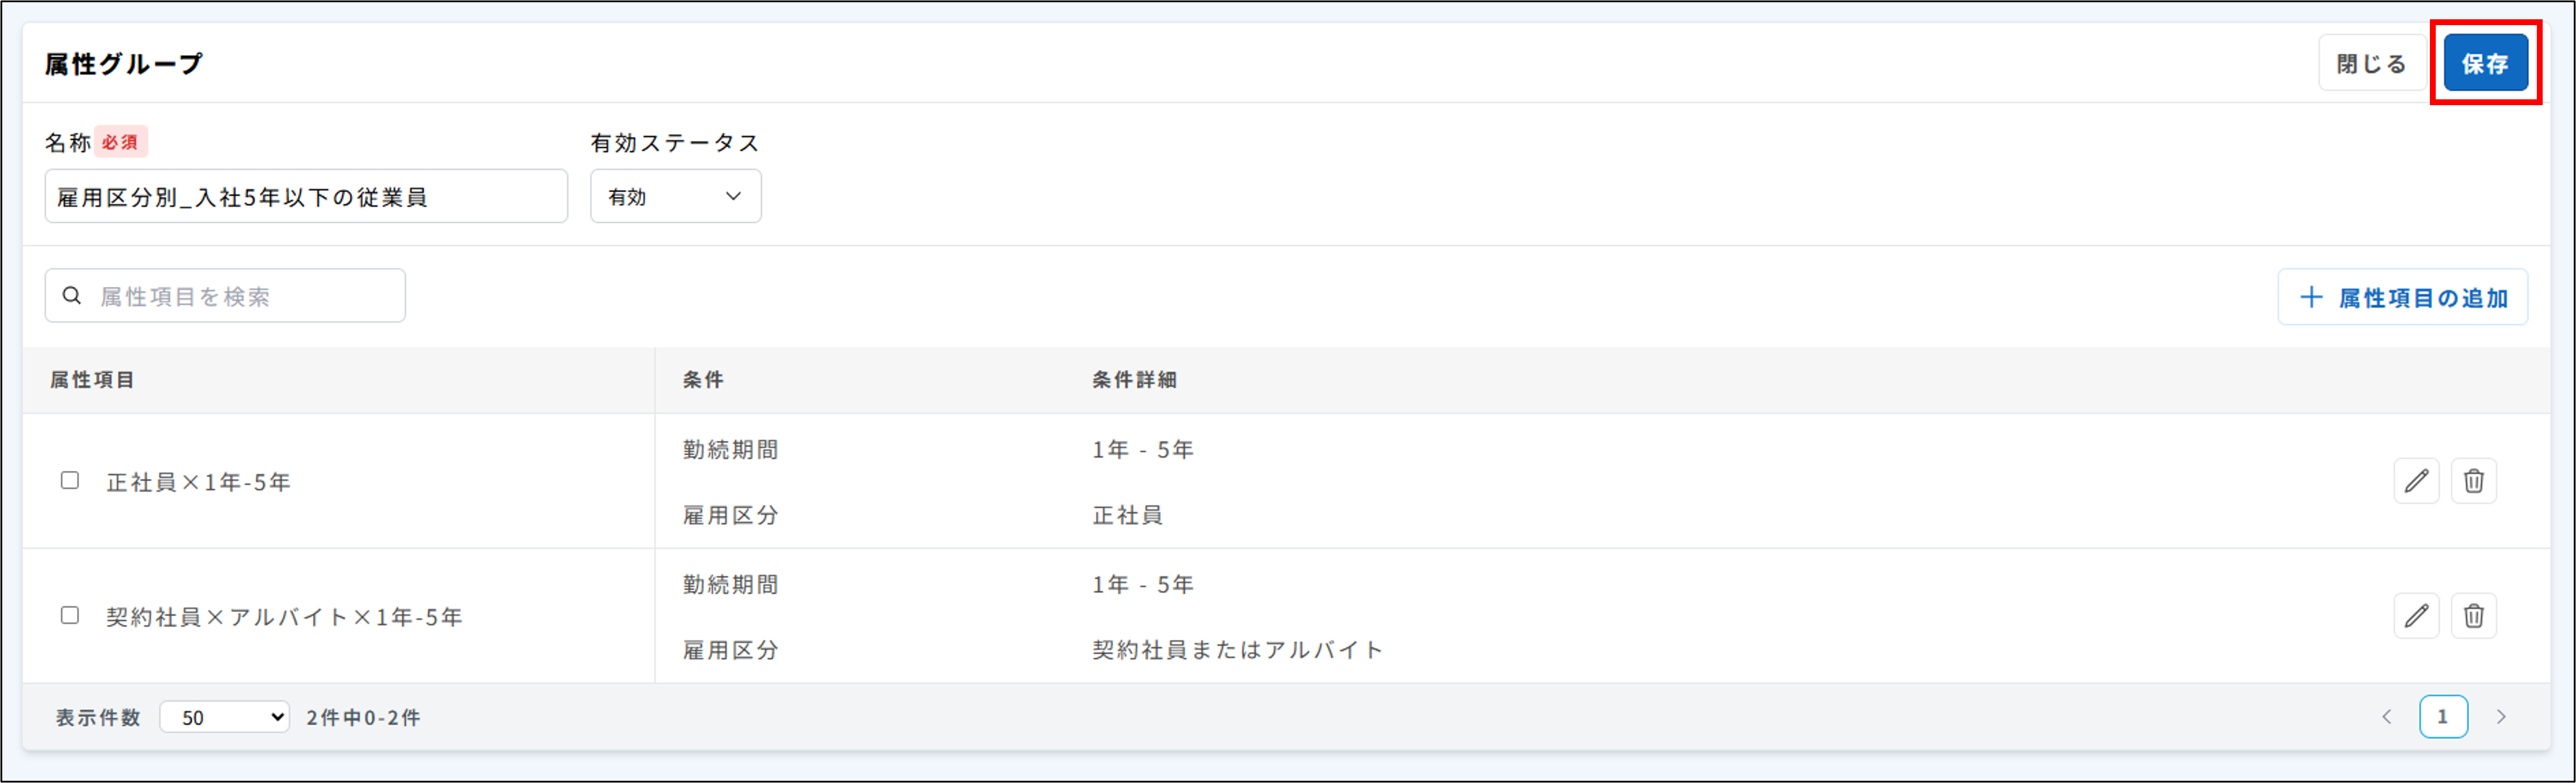Add an attribute via 属性項目の追加 button
2576x783 pixels.
point(2403,297)
